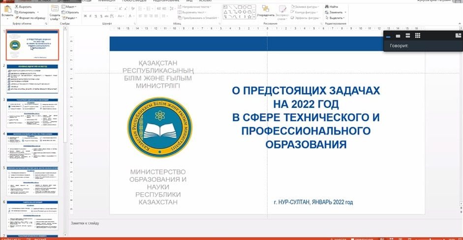Click Найти (Find) button

331,6
